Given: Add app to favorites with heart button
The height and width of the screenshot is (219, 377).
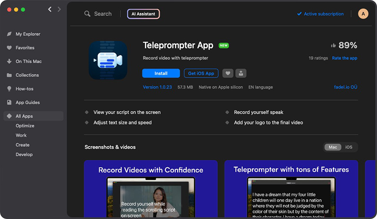Looking at the screenshot, I should point(228,73).
